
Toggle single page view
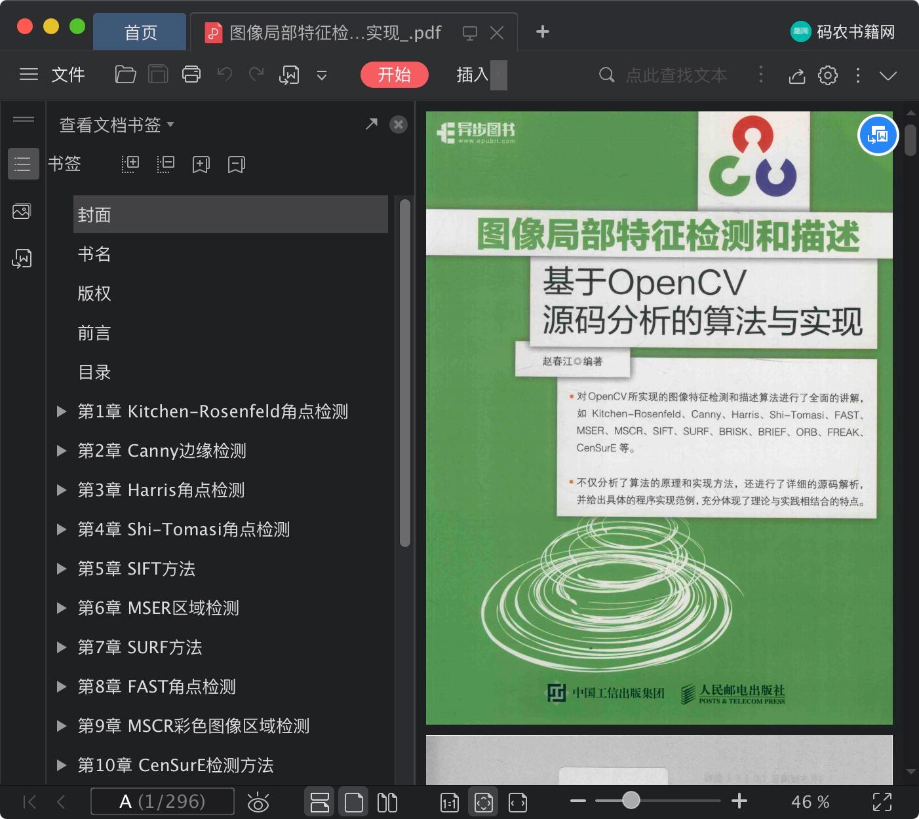click(x=354, y=802)
